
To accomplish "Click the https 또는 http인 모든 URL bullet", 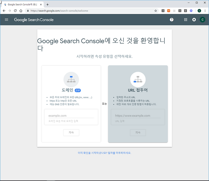I will click(63, 101).
